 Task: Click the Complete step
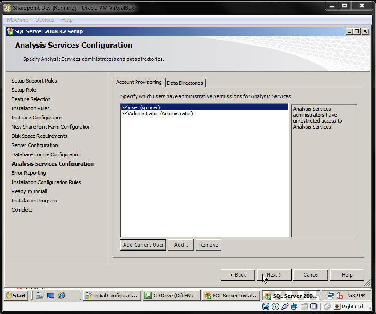click(x=22, y=210)
